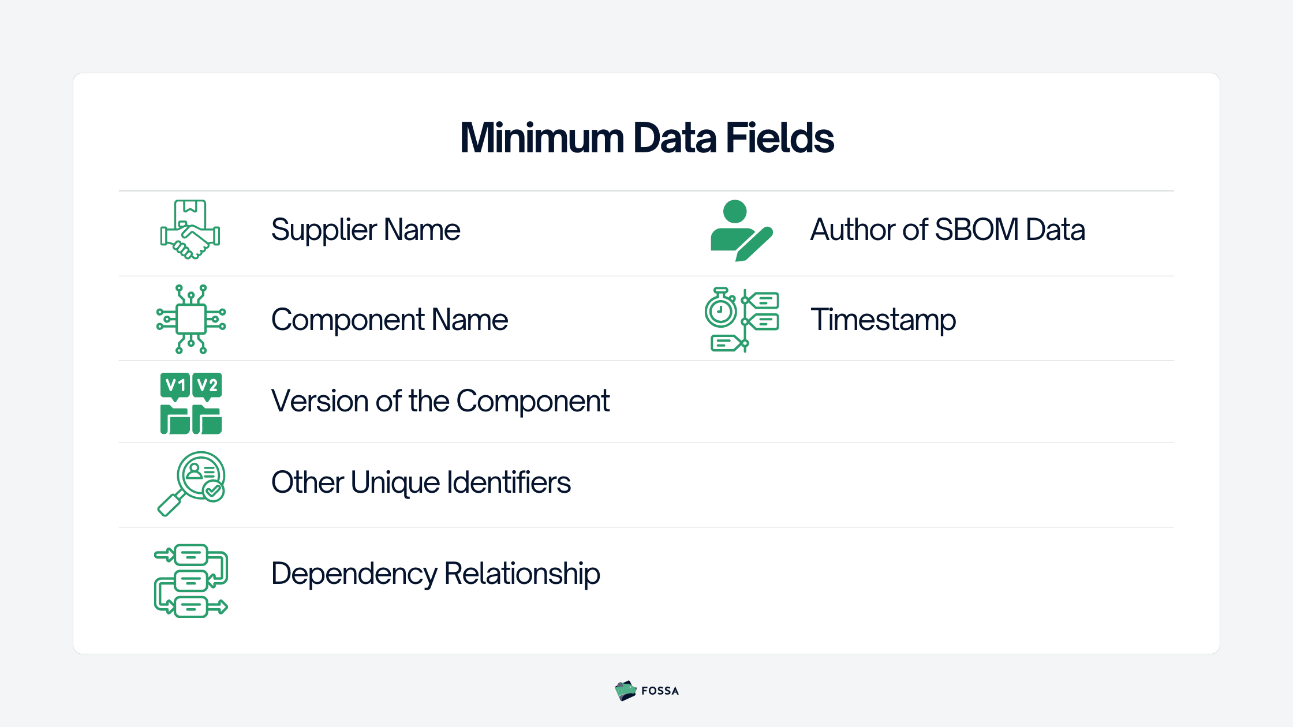Select the Component Name chip icon

click(191, 319)
